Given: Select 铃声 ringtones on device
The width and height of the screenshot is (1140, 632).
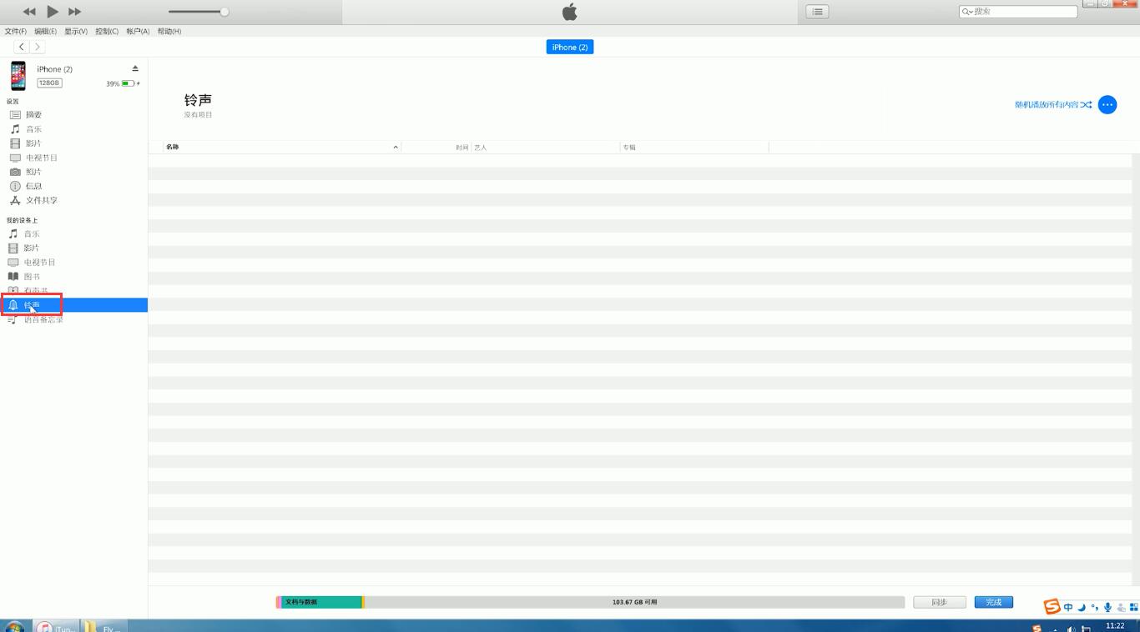Looking at the screenshot, I should pyautogui.click(x=73, y=304).
